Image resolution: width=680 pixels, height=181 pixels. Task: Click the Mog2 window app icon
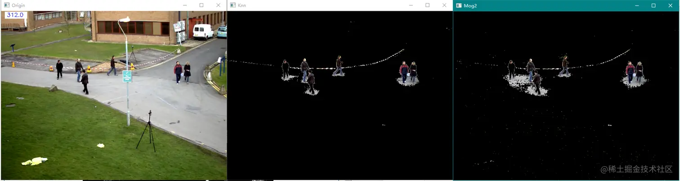(459, 5)
